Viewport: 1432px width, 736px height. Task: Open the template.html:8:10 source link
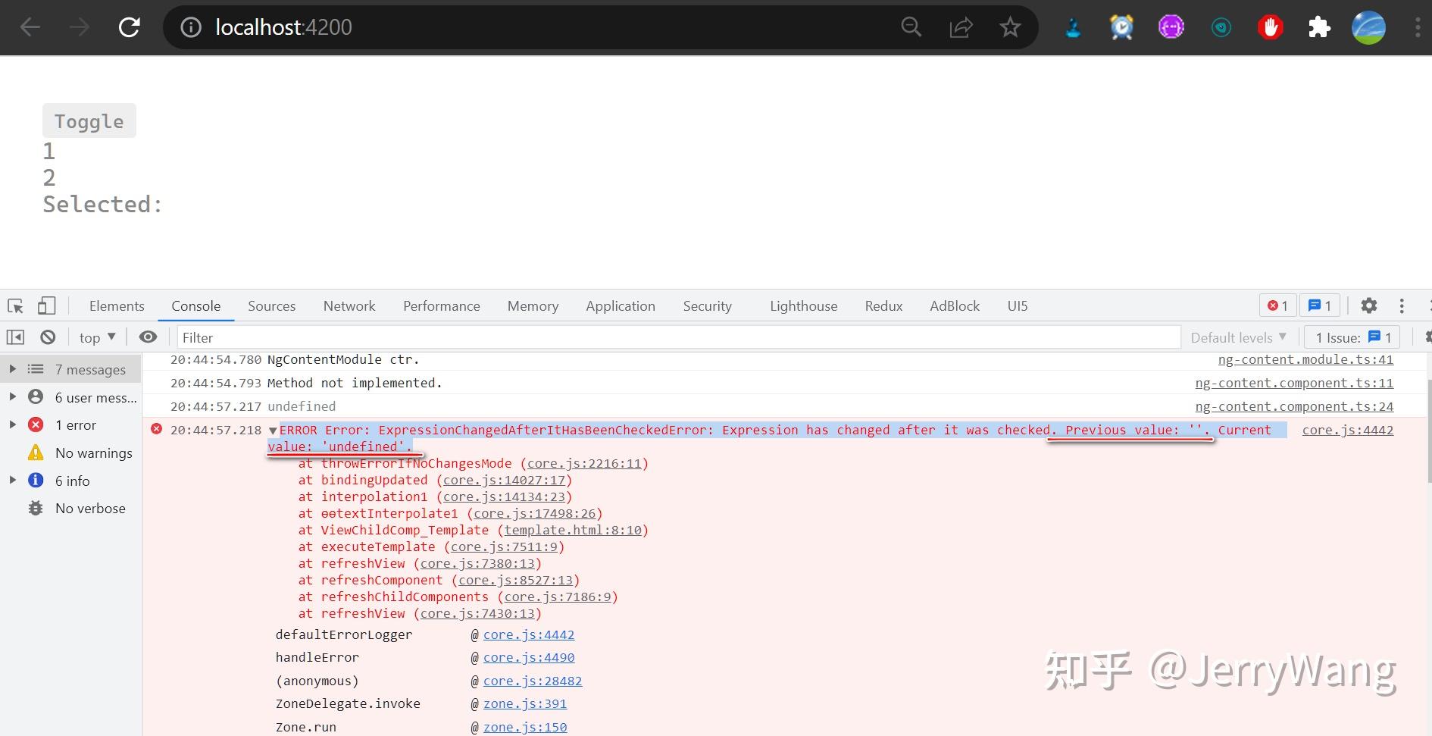pyautogui.click(x=573, y=530)
